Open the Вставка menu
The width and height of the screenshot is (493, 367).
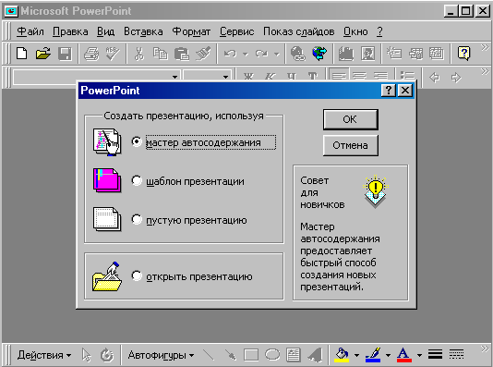(x=143, y=31)
